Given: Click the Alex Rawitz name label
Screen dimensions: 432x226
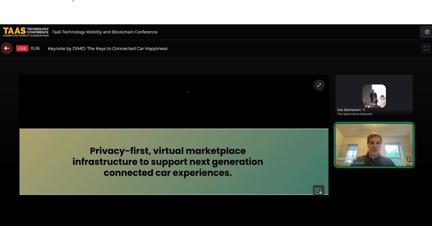Looking at the screenshot, I should tap(347, 159).
